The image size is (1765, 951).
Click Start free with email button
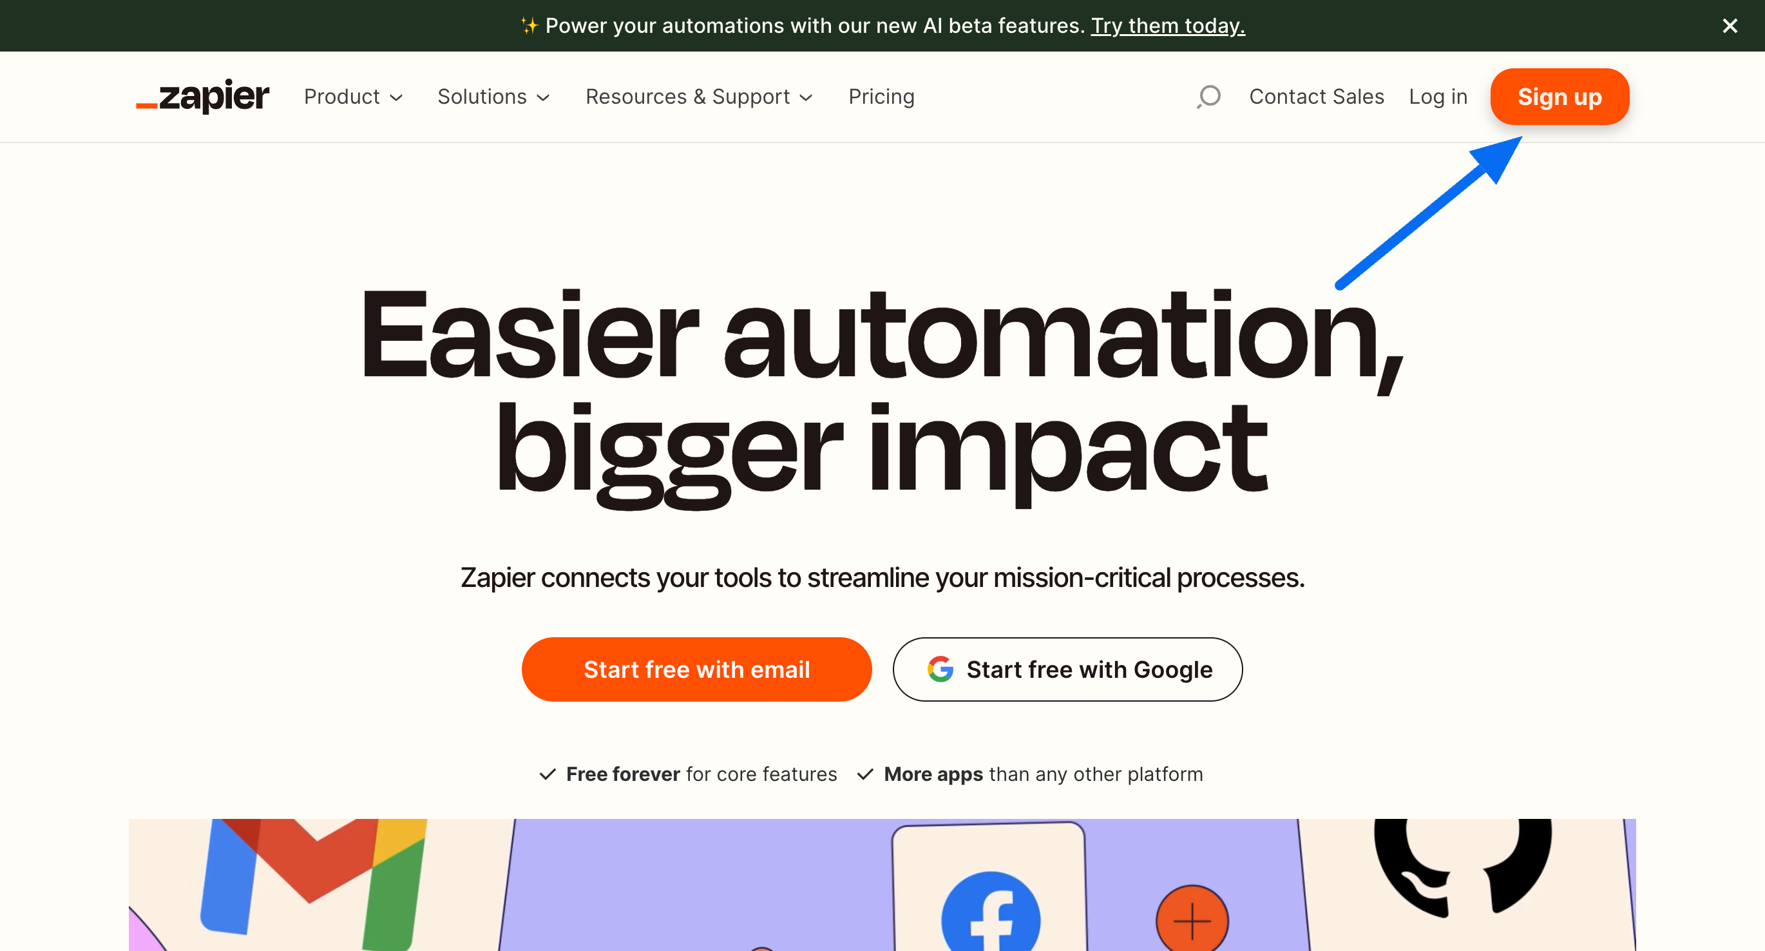point(696,669)
